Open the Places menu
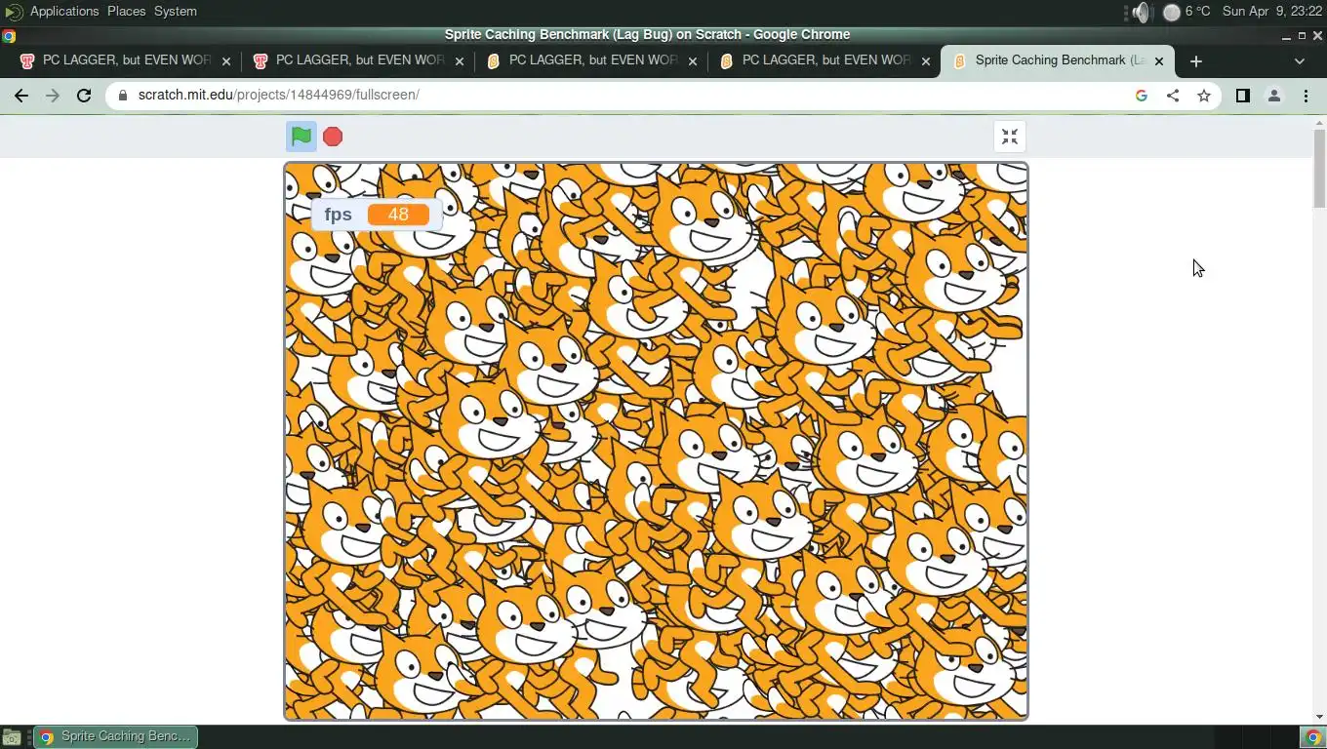The image size is (1327, 749). click(127, 11)
